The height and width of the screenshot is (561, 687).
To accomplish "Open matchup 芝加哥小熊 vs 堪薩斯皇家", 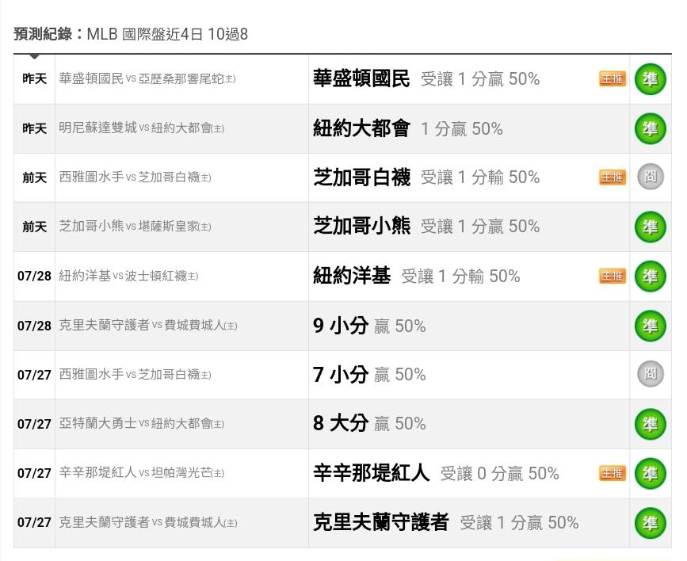I will pyautogui.click(x=135, y=227).
